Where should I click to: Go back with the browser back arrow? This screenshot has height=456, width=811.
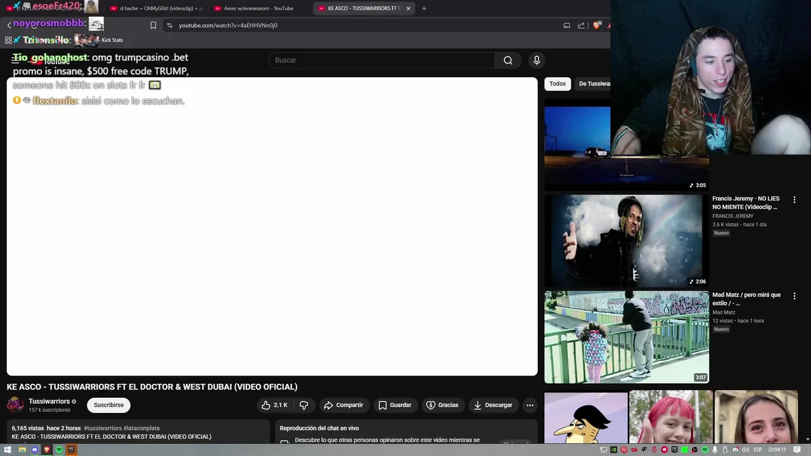(x=10, y=25)
